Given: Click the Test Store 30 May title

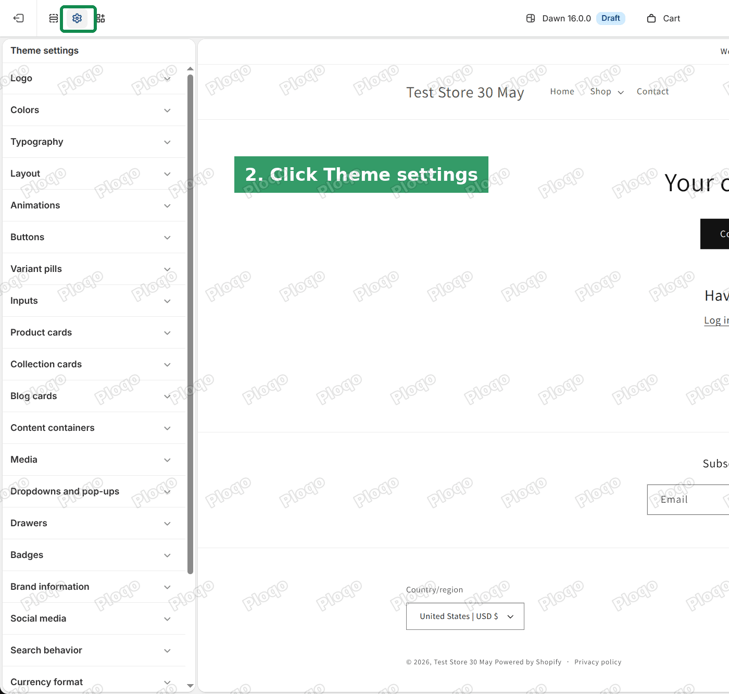Looking at the screenshot, I should click(x=465, y=93).
